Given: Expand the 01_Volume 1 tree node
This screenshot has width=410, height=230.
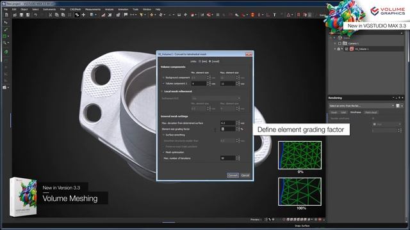Looking at the screenshot, I should coord(335,49).
